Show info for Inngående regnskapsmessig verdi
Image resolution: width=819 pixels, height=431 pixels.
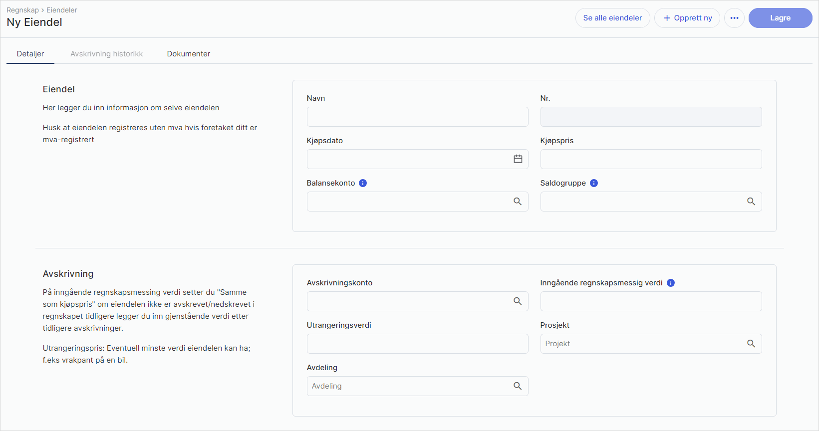click(x=671, y=283)
